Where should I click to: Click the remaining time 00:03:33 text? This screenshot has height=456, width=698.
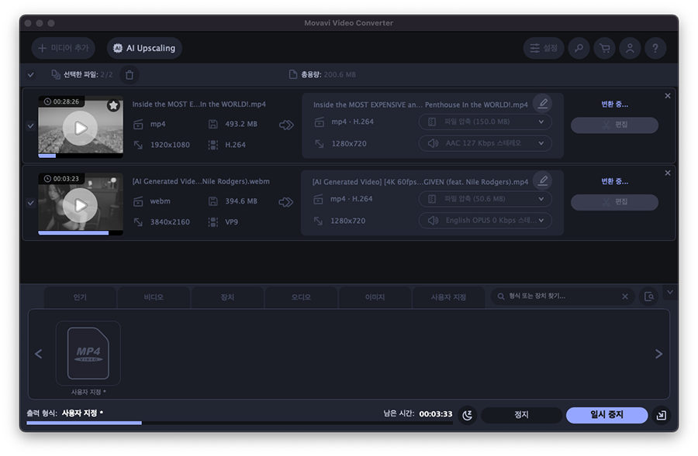coord(436,414)
